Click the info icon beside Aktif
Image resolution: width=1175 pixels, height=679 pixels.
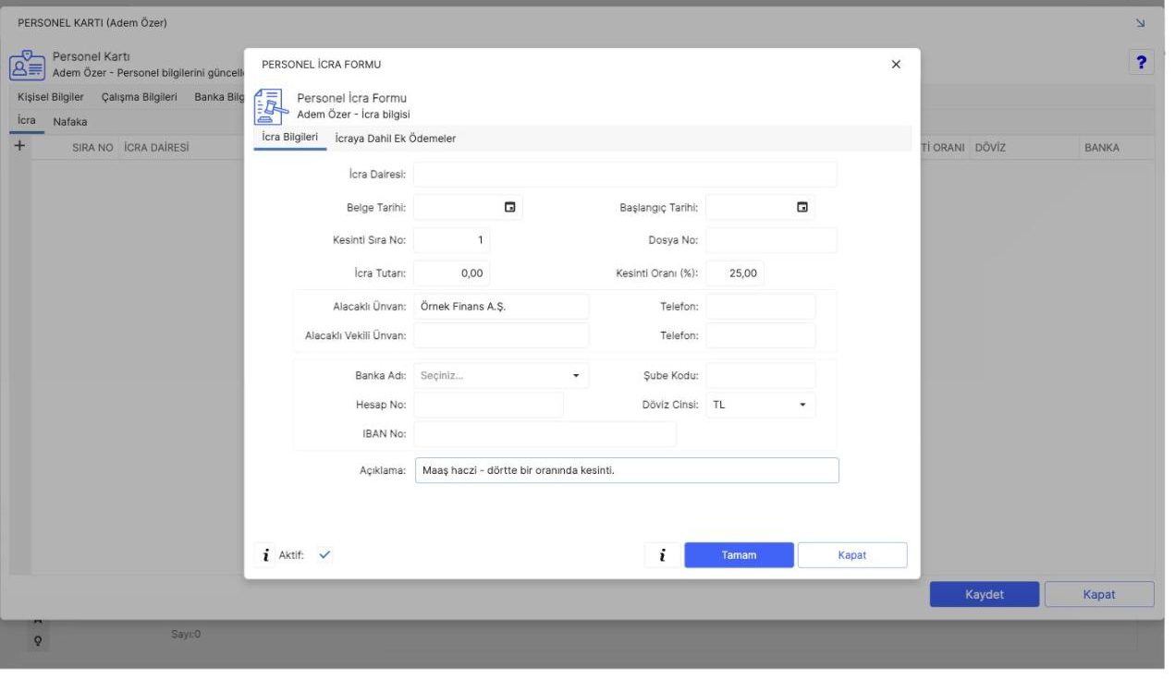coord(266,554)
